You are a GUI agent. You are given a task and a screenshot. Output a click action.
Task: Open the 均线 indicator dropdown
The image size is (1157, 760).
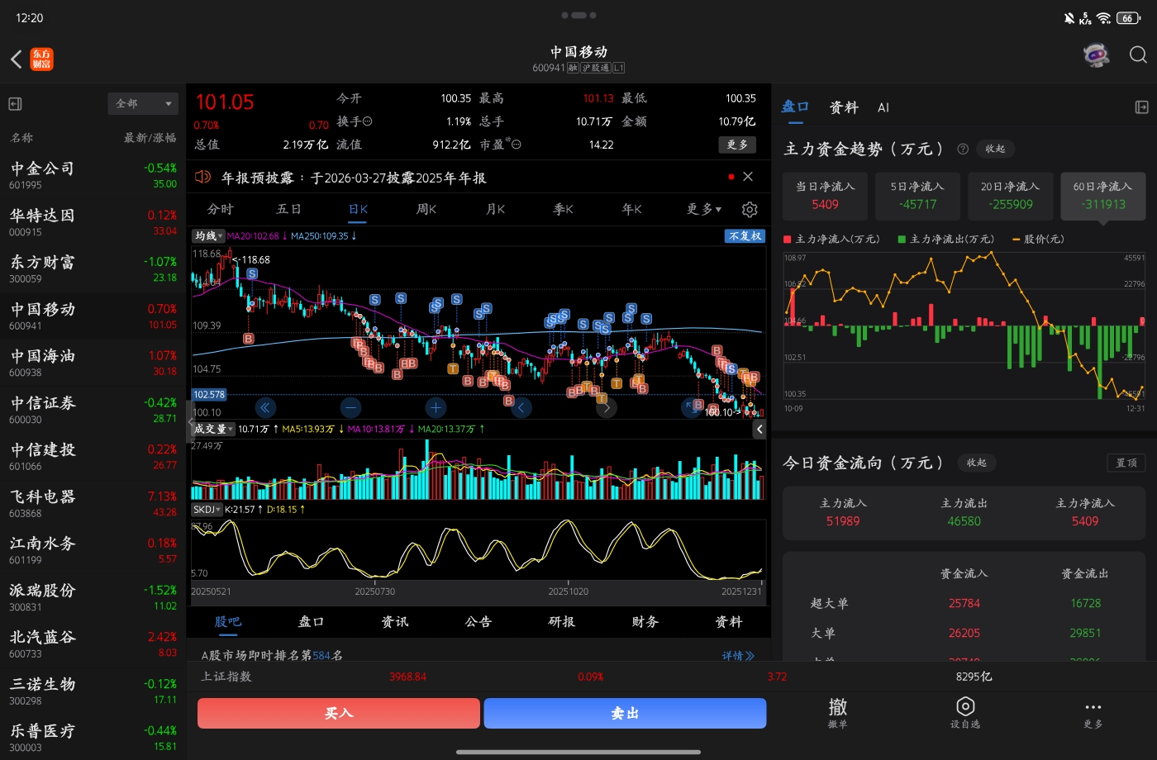208,236
